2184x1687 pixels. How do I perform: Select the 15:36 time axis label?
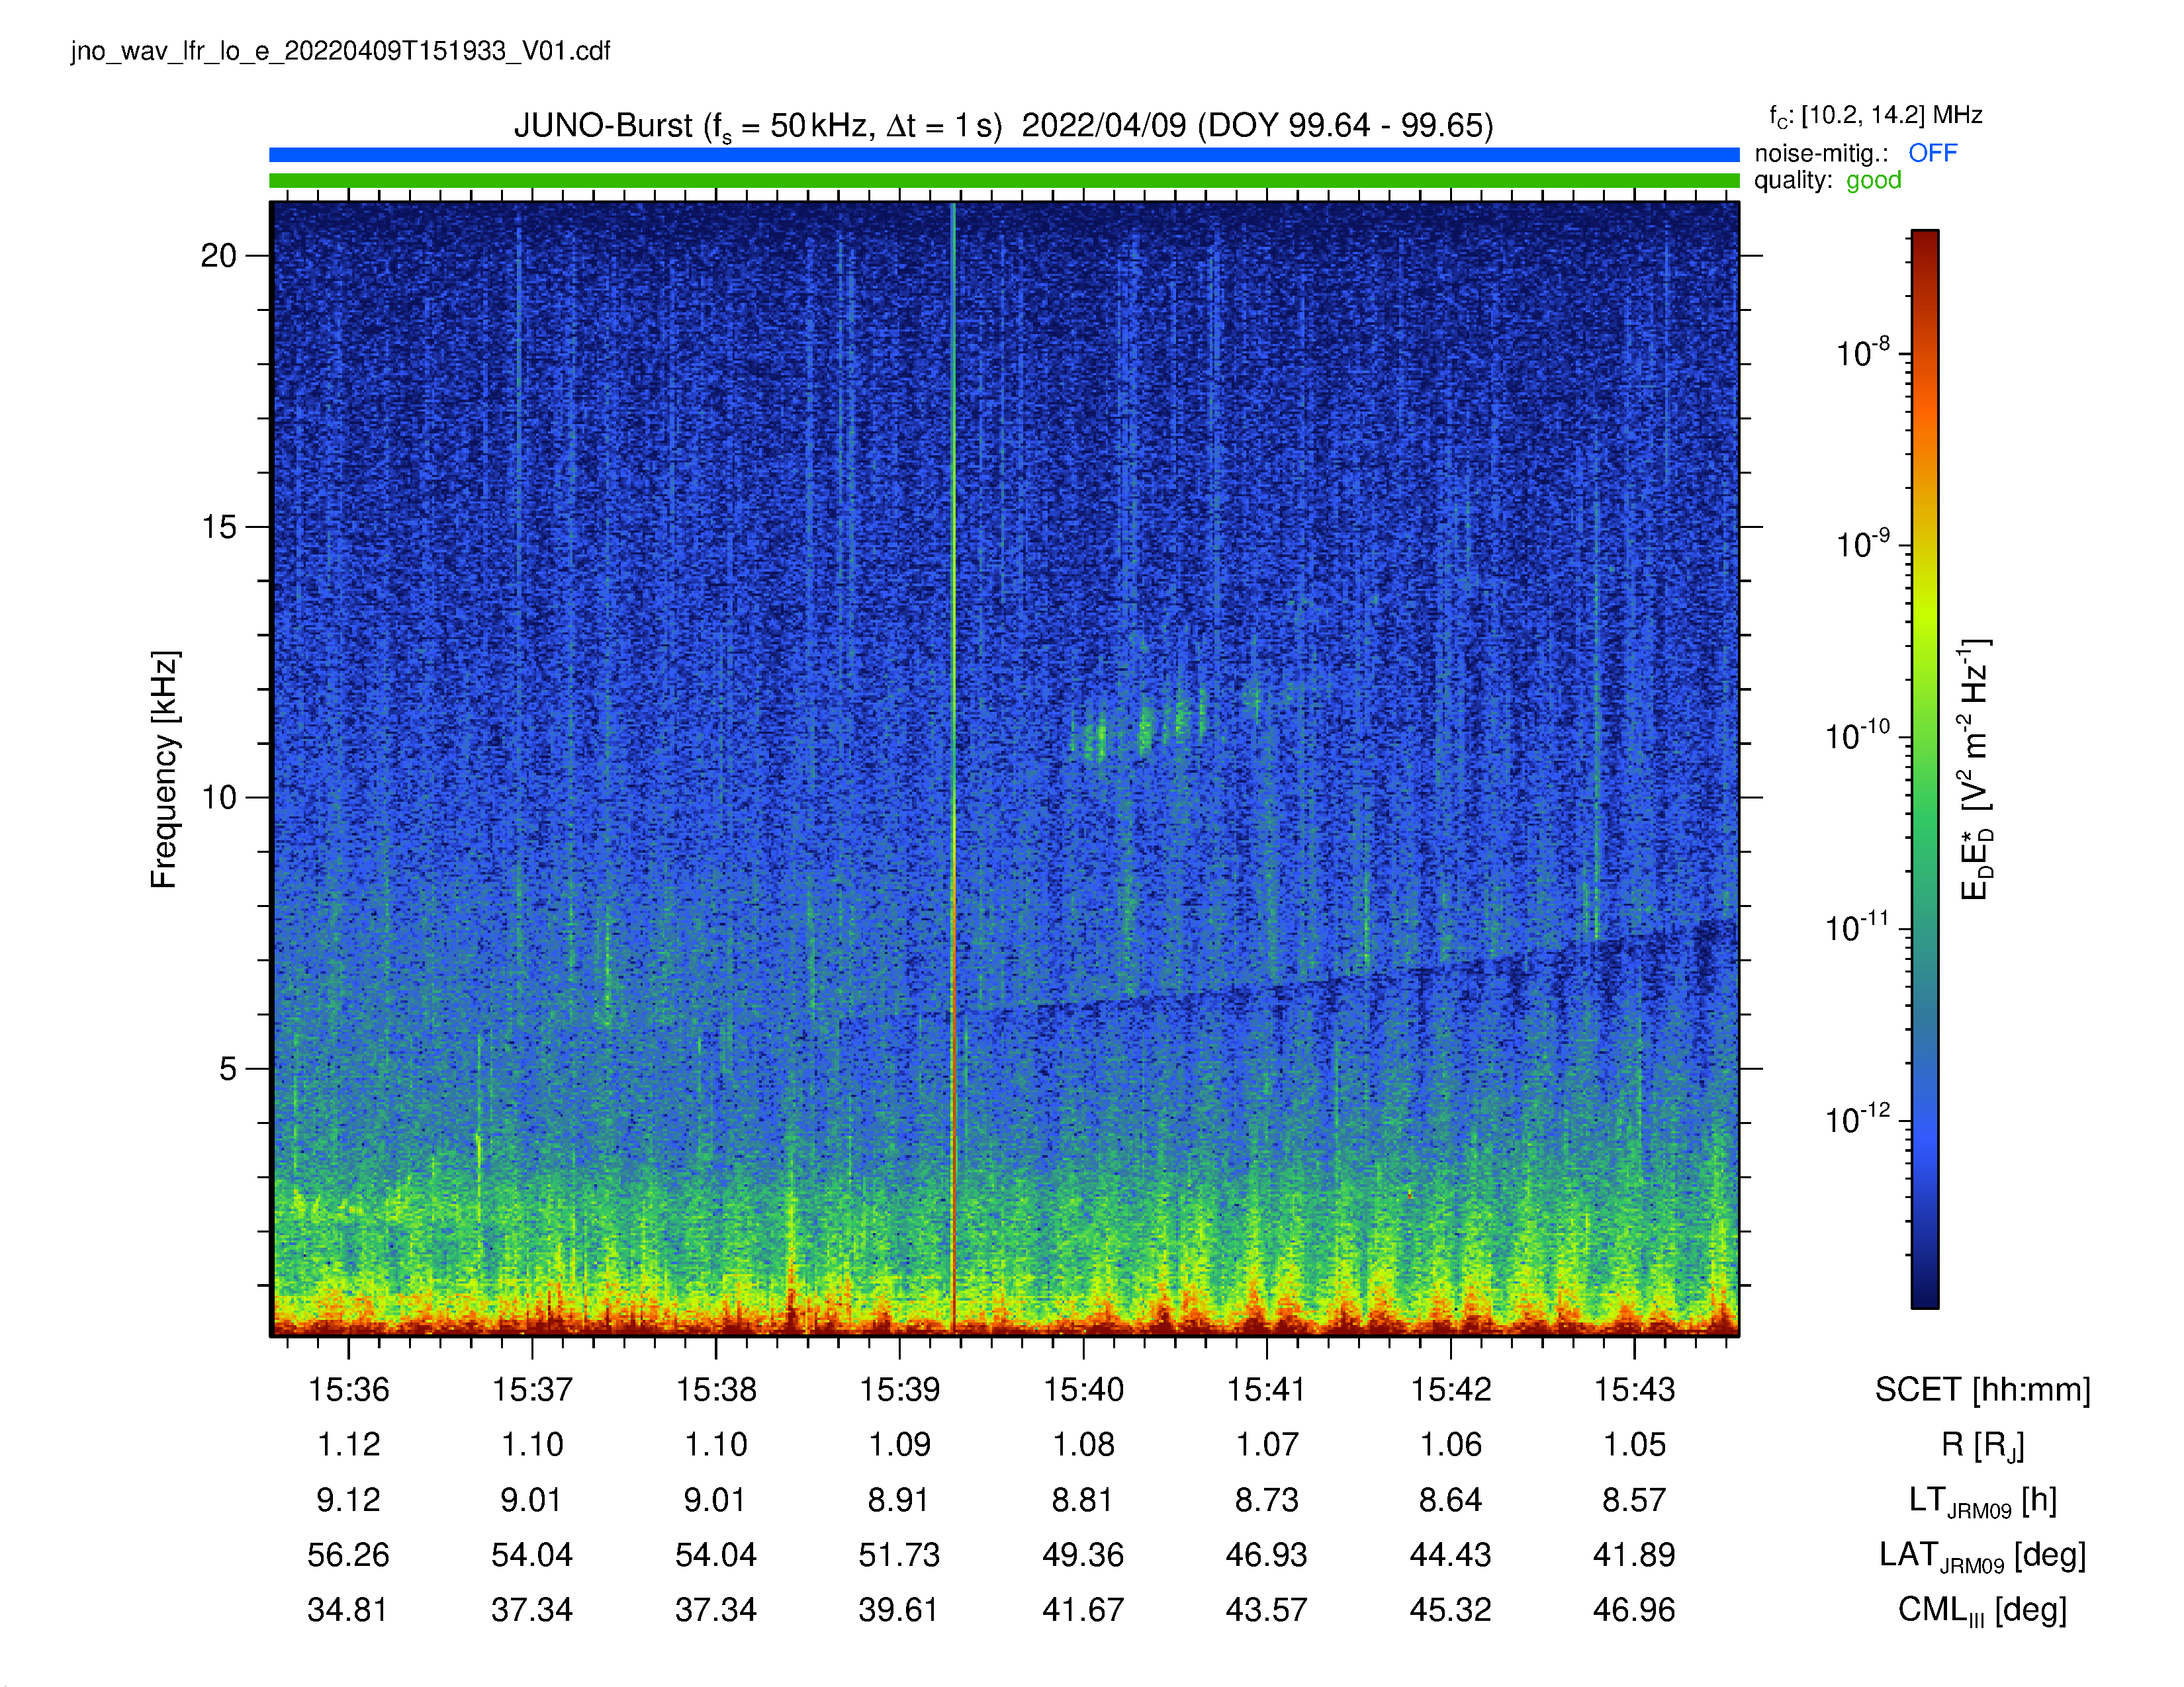point(348,1389)
